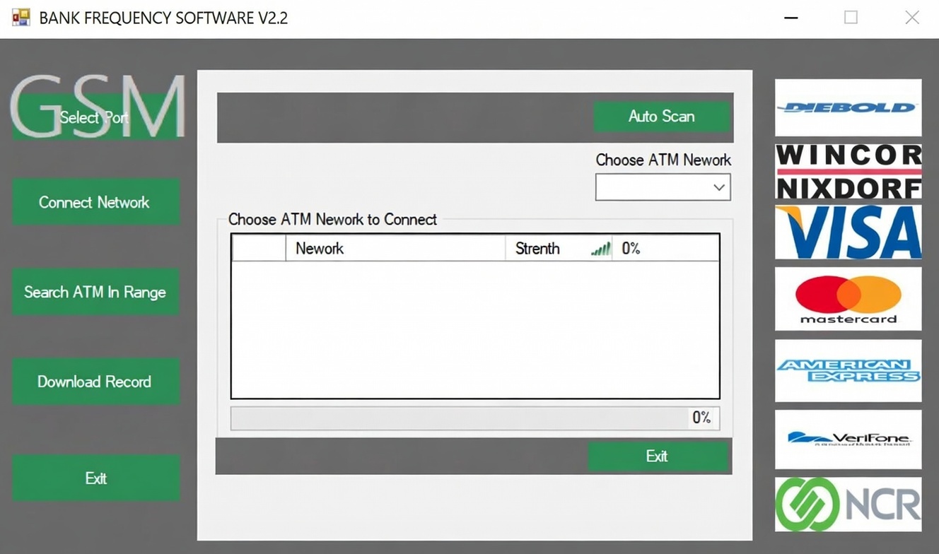Click the Nework column header

(x=395, y=249)
